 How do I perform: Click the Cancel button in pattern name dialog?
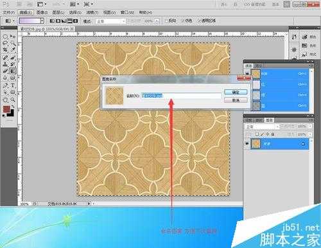236,100
